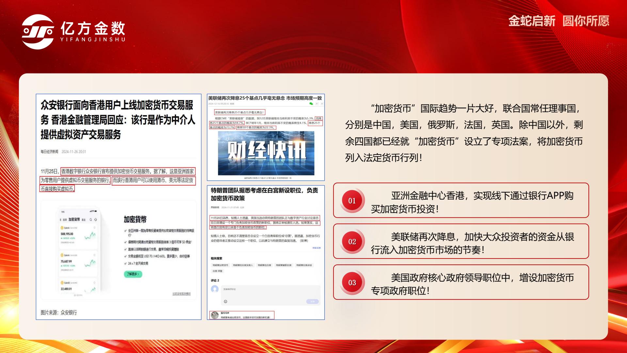627x353 pixels.
Task: Click the USD 70 / HKD 600 checklist item
Action: coord(157,256)
